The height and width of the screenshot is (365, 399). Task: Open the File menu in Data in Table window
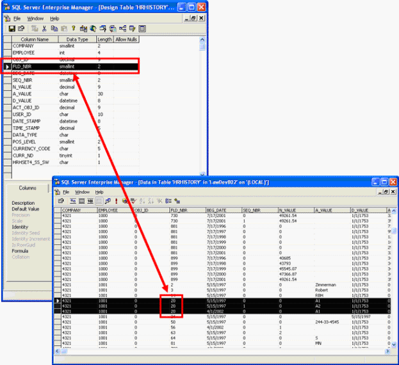[x=66, y=192]
